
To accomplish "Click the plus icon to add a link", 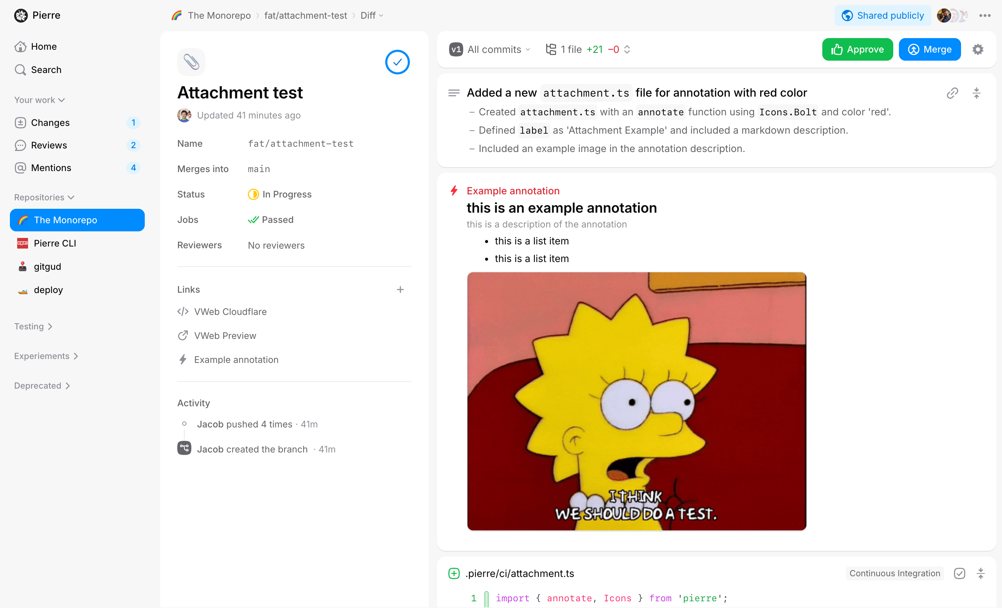I will (x=400, y=290).
